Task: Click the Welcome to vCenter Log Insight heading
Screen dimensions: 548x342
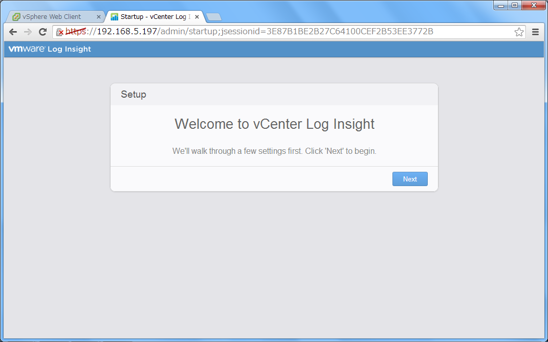Action: pos(274,124)
